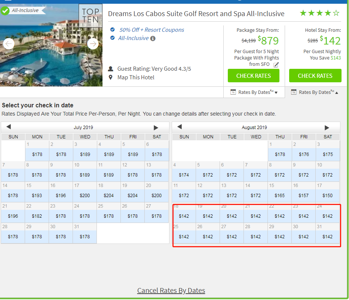Go to previous month in August 2019 calendar
The image size is (349, 300).
(x=180, y=127)
